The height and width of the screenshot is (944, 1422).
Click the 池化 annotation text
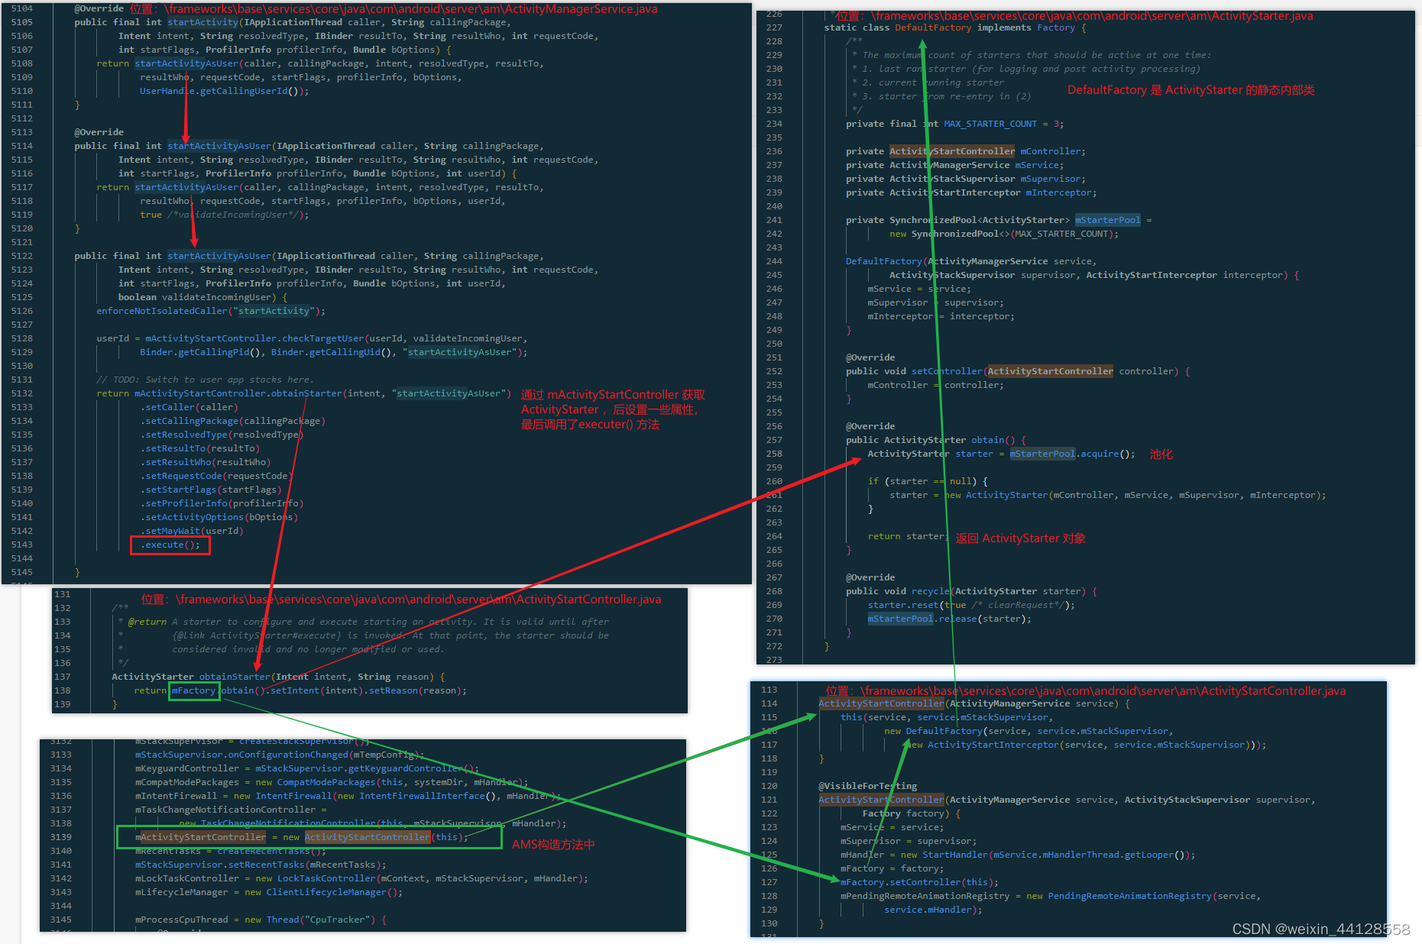(x=1161, y=453)
